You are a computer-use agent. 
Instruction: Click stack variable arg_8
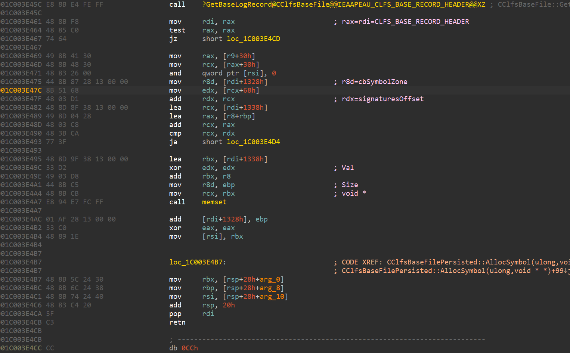pyautogui.click(x=270, y=288)
